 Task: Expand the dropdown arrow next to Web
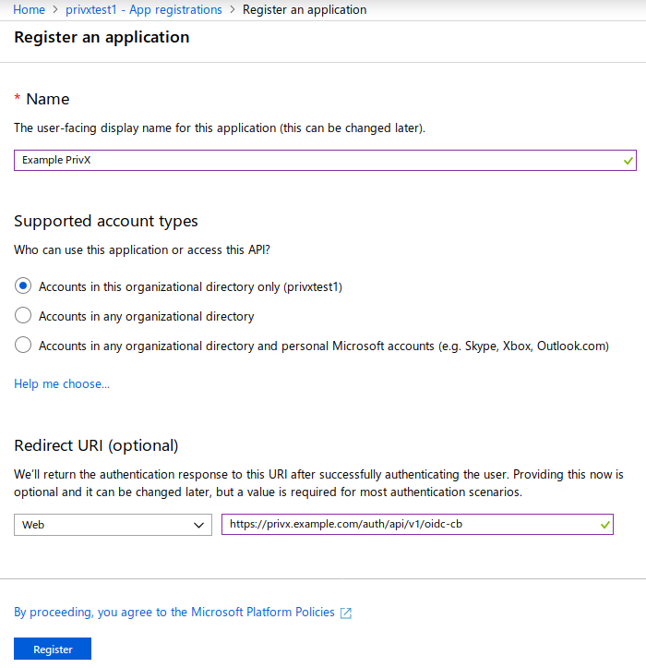click(198, 525)
